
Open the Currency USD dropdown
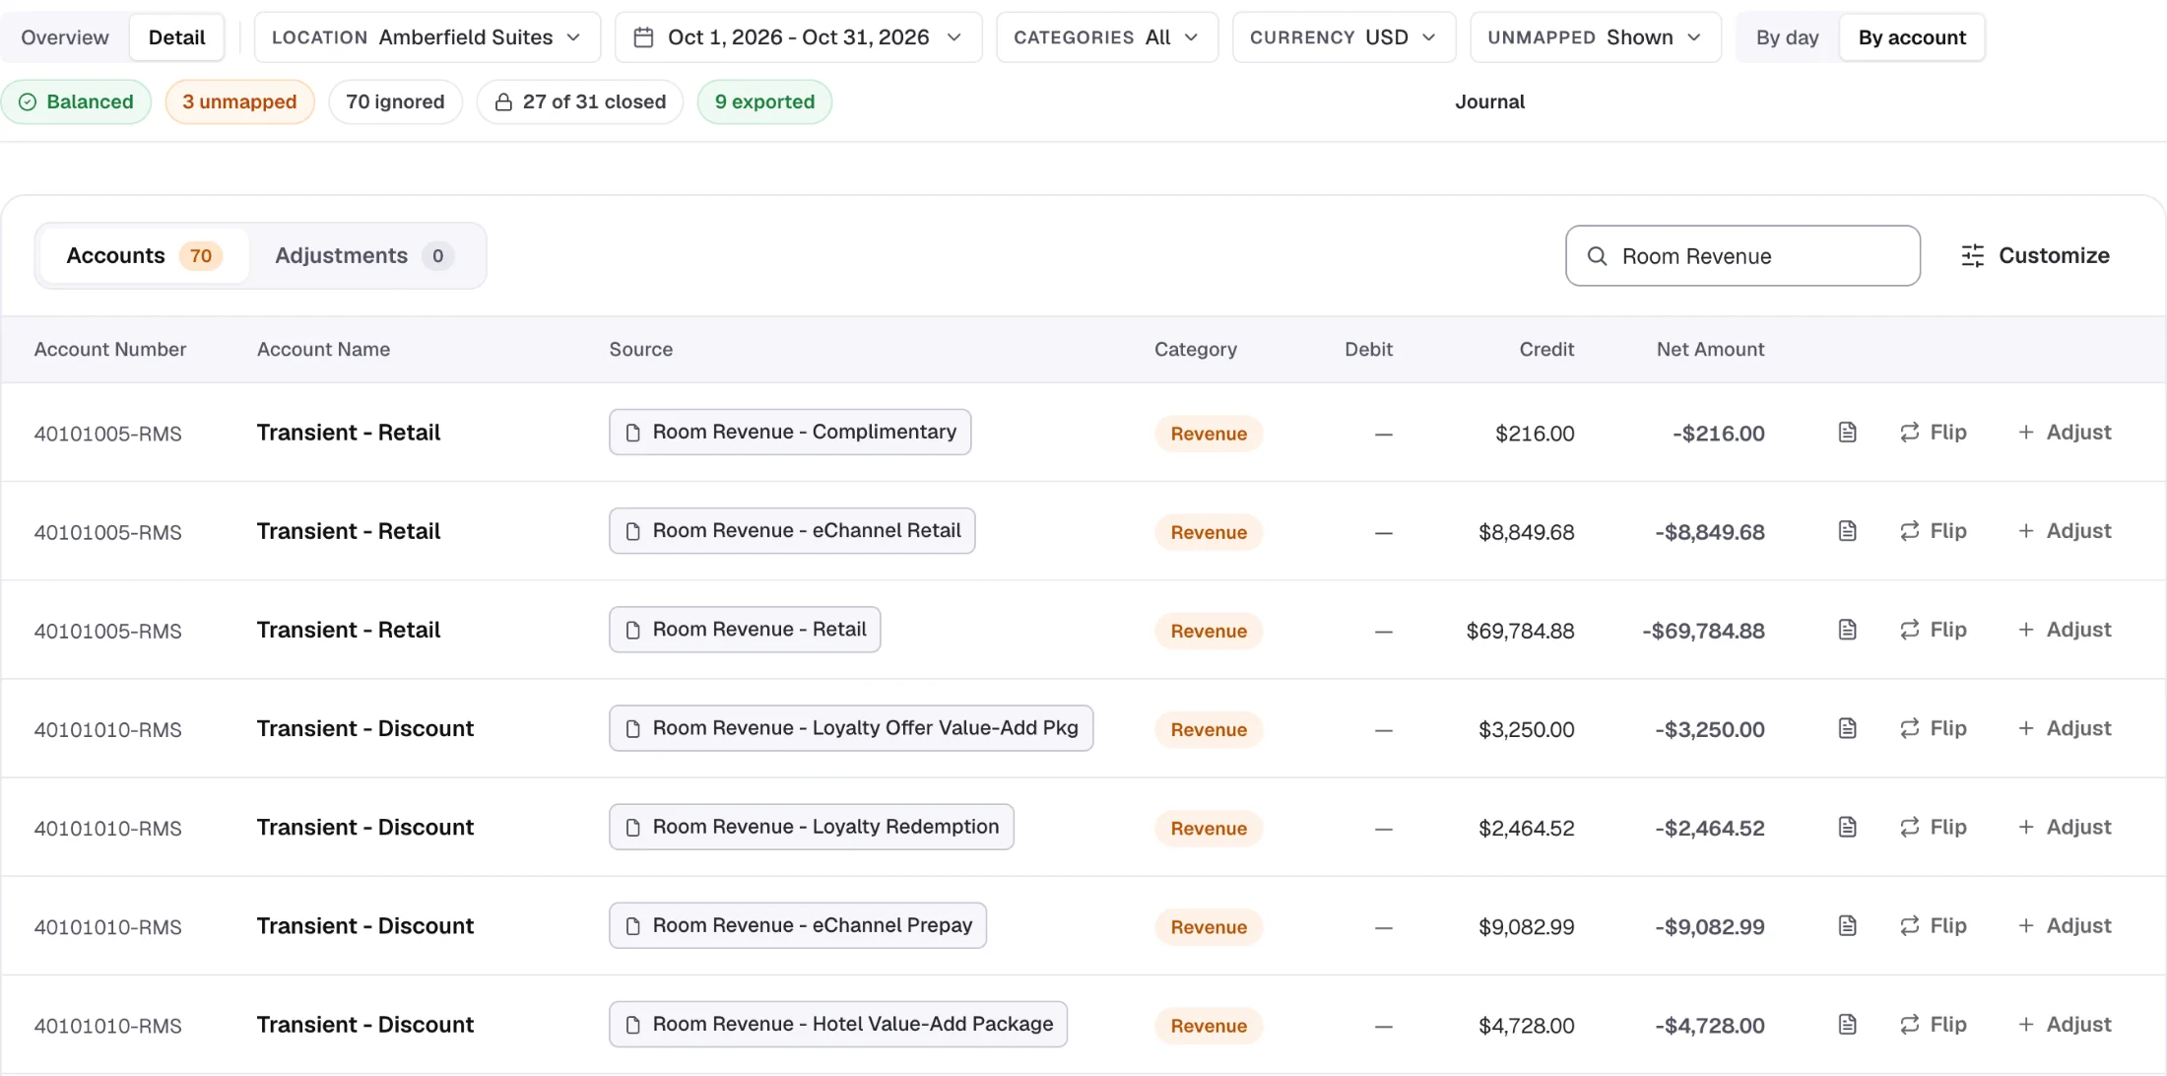[1344, 37]
